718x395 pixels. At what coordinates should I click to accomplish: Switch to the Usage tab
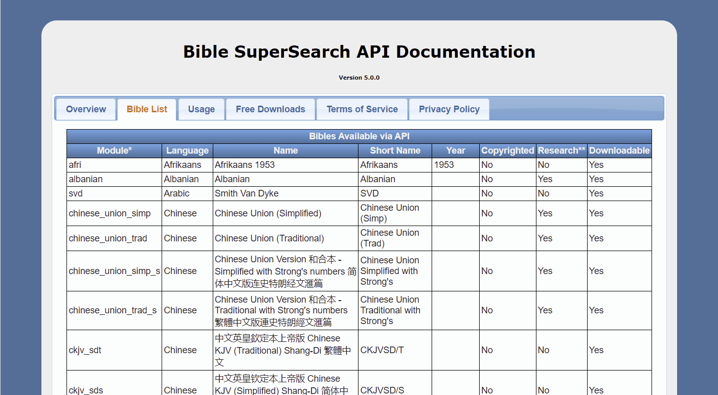(201, 109)
